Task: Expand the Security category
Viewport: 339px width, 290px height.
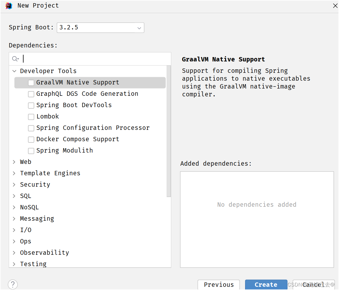Action: pyautogui.click(x=14, y=184)
